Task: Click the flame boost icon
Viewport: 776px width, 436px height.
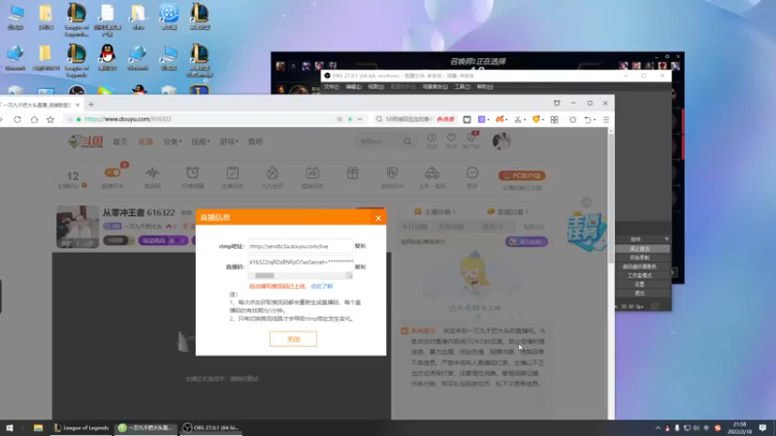Action: pos(273,173)
